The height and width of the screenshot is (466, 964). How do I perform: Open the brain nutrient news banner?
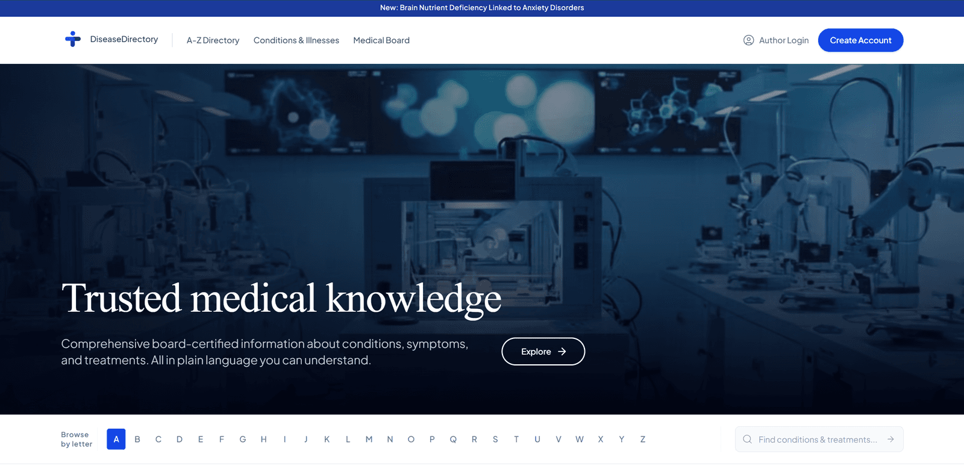482,8
